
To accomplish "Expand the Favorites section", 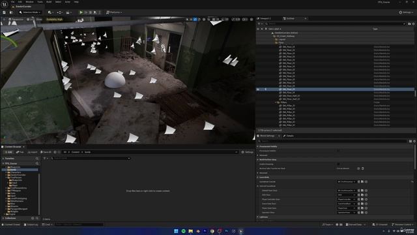I will (x=3, y=159).
